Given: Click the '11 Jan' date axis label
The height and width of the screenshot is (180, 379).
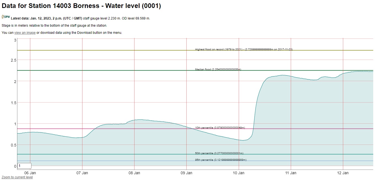Looking at the screenshot, I should 291,173.
